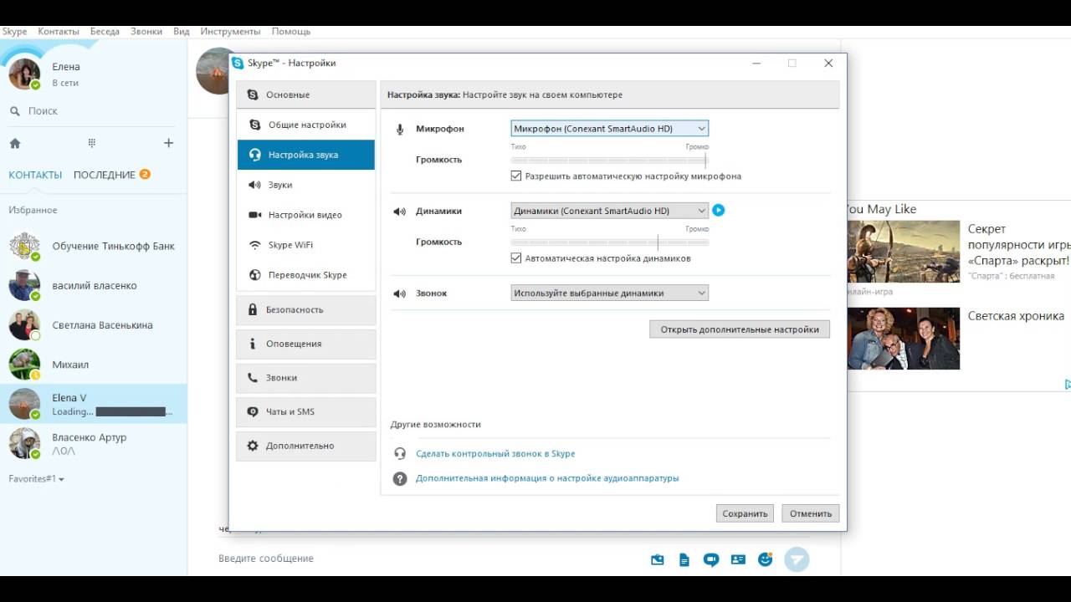
Task: Open the Вид menu
Action: (182, 31)
